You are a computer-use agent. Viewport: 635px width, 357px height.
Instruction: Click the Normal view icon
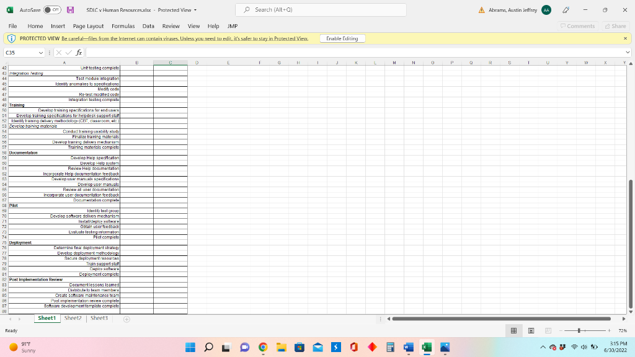(x=513, y=330)
